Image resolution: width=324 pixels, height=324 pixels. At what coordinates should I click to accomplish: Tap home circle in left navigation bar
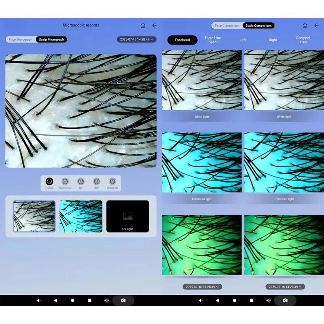point(72,301)
